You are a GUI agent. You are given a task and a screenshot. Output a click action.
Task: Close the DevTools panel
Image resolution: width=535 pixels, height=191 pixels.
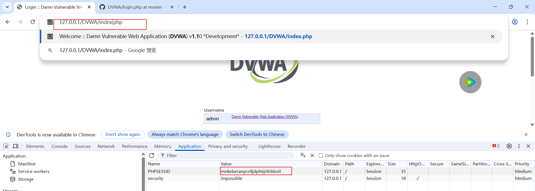click(x=528, y=146)
